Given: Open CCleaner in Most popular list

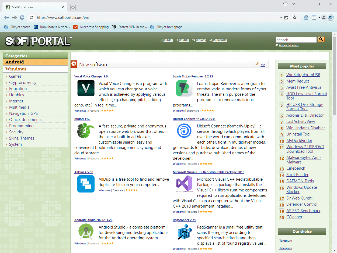Looking at the screenshot, I should [294, 217].
